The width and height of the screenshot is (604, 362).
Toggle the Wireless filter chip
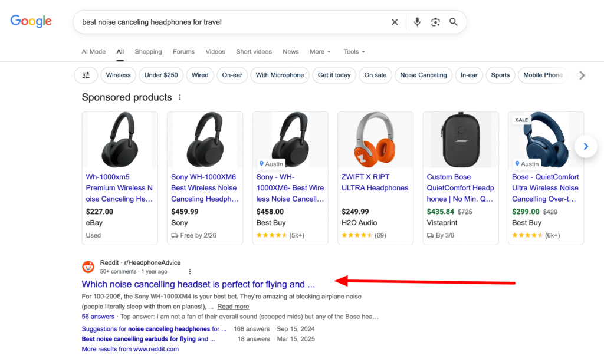[118, 75]
